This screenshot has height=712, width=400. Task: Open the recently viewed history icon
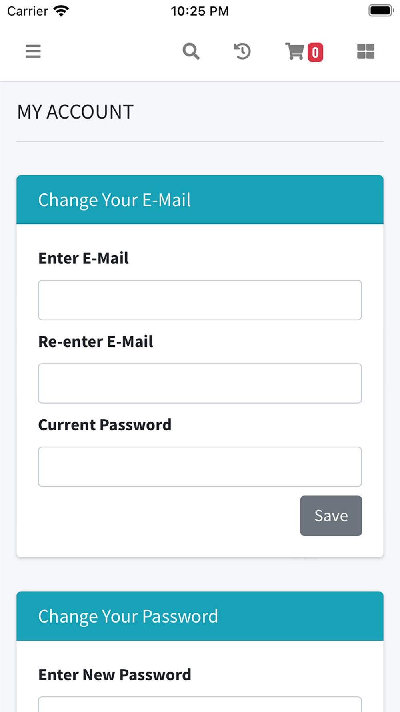[x=242, y=51]
